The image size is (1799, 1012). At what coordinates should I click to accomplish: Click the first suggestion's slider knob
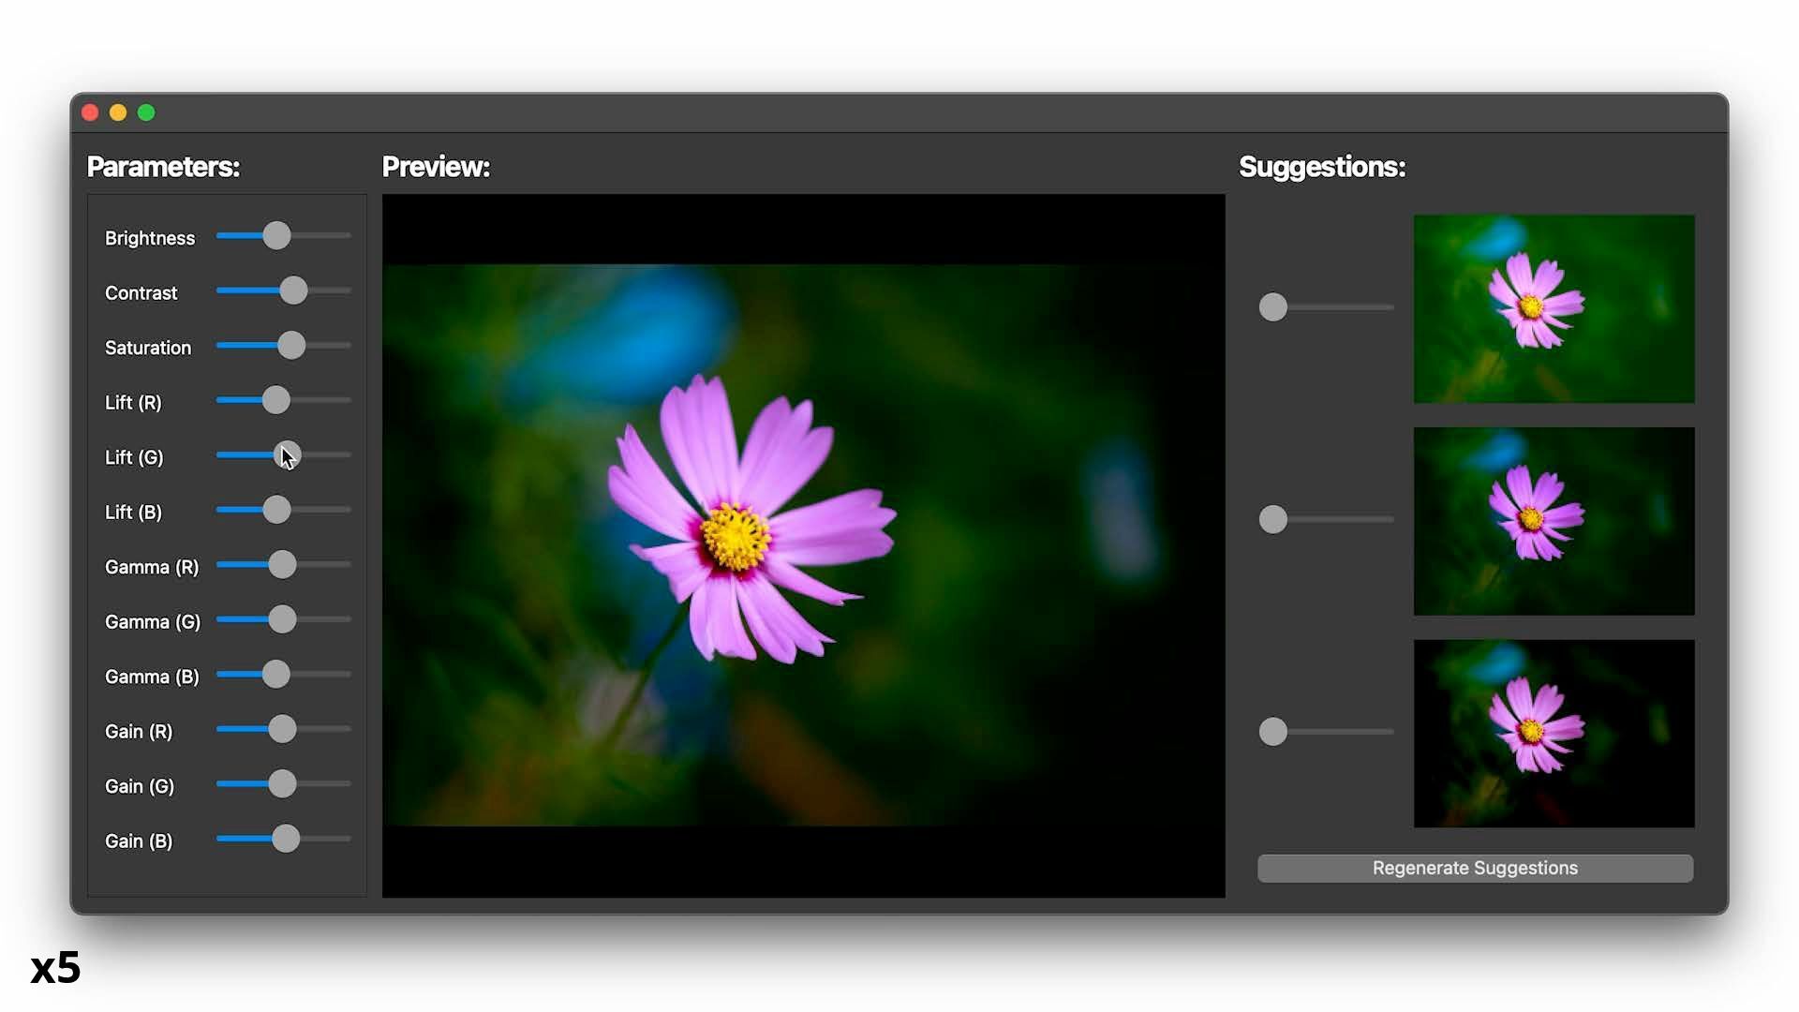1272,307
